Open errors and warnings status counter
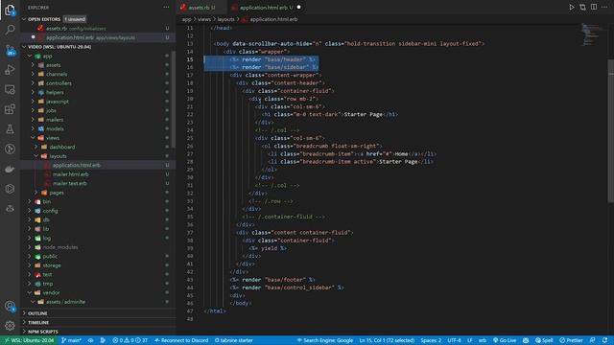This screenshot has width=614, height=345. [x=130, y=340]
